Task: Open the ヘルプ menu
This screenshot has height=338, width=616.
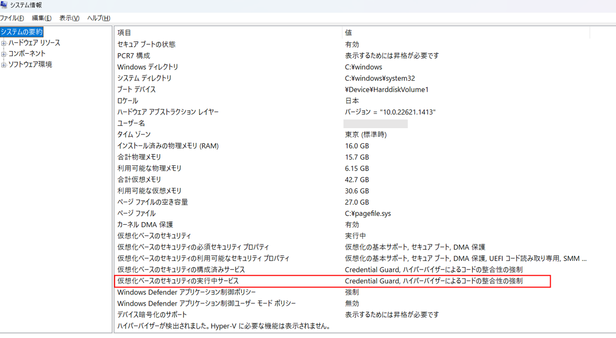Action: pyautogui.click(x=98, y=18)
